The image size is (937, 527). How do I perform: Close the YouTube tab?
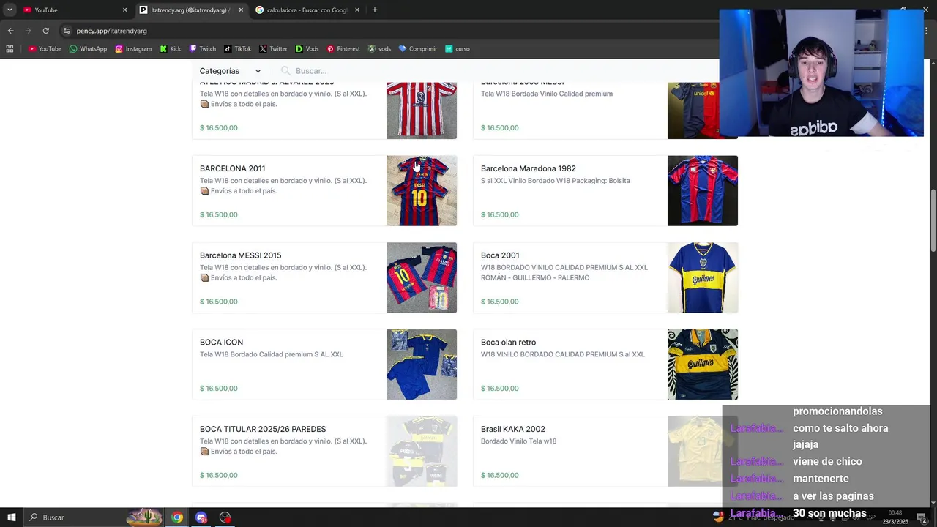[124, 10]
